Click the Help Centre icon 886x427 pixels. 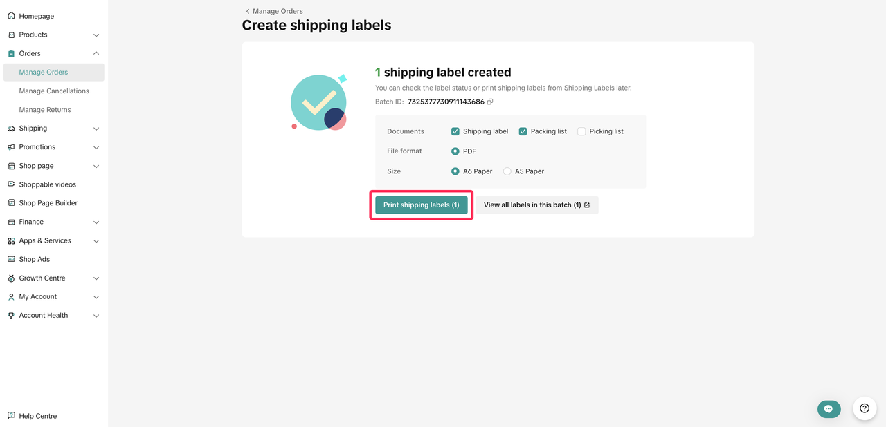11,416
